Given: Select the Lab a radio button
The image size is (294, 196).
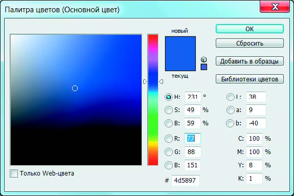Looking at the screenshot, I should (x=230, y=110).
